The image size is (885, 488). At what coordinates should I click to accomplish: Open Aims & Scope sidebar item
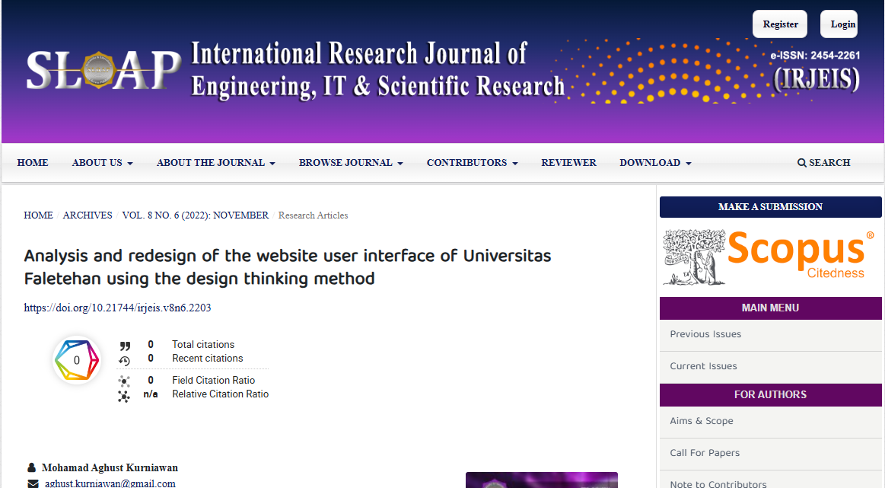coord(770,421)
